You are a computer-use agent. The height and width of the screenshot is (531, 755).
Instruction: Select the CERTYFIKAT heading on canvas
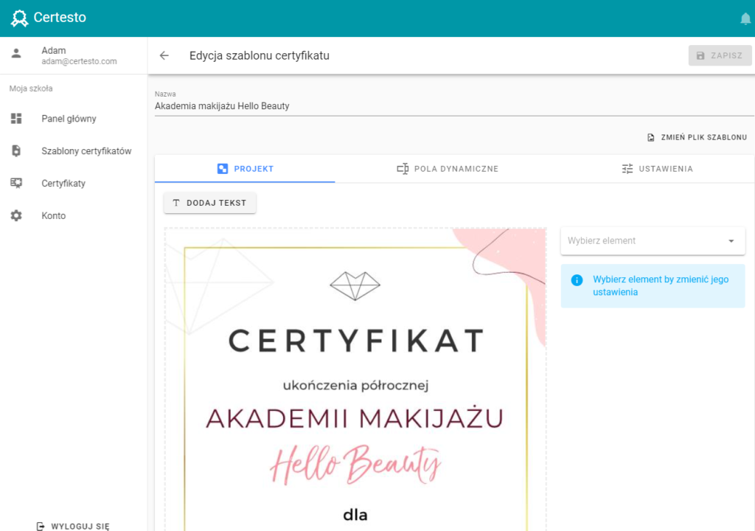coord(356,340)
